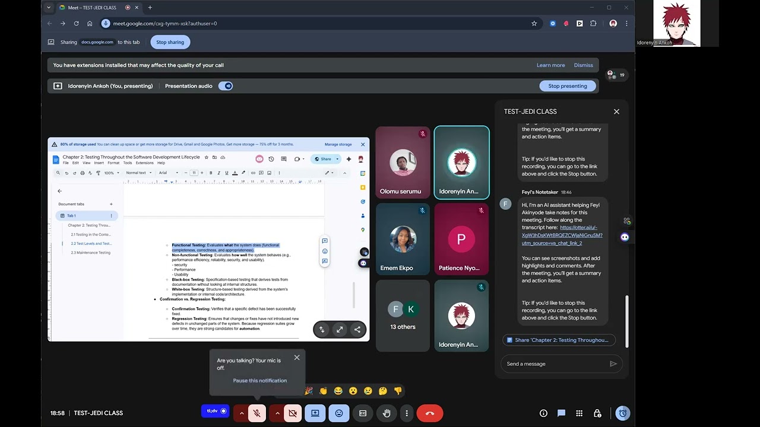Click the fullscreen icon on the presentation overlay
760x427 pixels.
[x=340, y=330]
